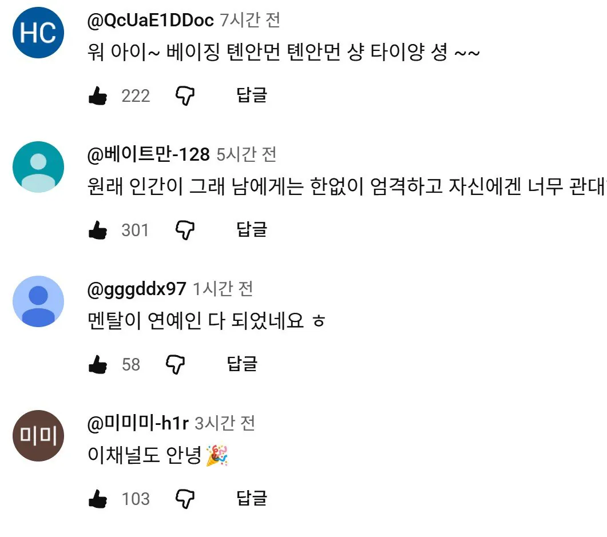
Task: Like the comment by @QcUaE1DDoc
Action: coord(98,96)
